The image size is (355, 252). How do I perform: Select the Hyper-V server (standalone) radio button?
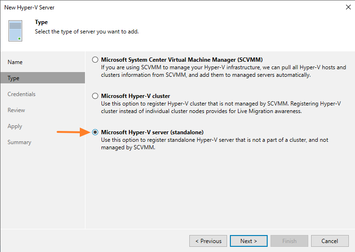pos(95,132)
